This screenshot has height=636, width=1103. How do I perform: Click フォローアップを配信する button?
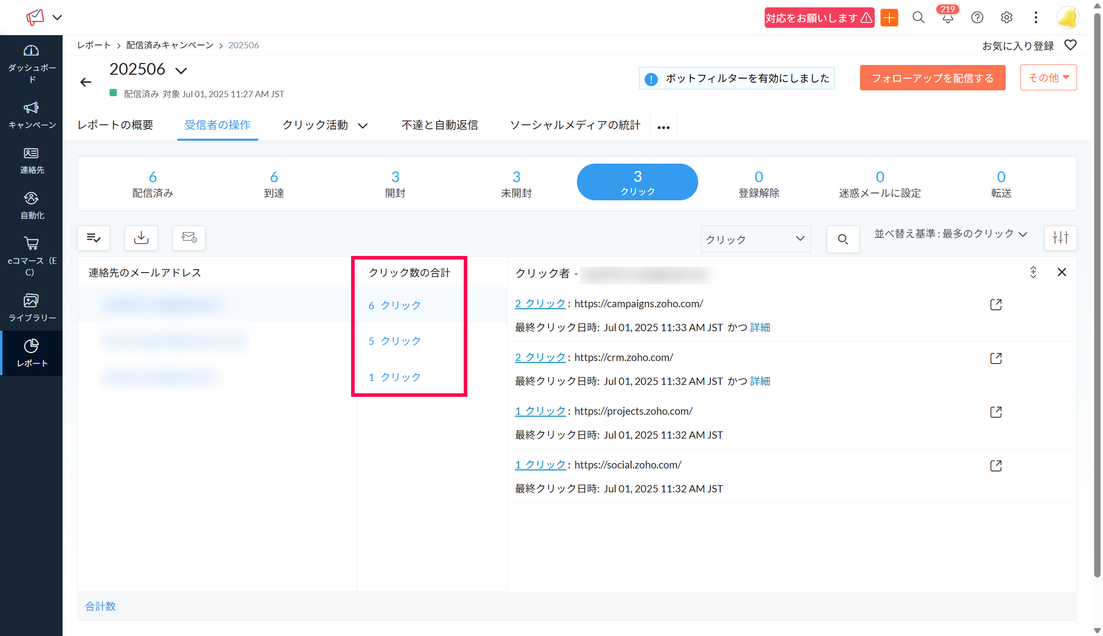(932, 78)
